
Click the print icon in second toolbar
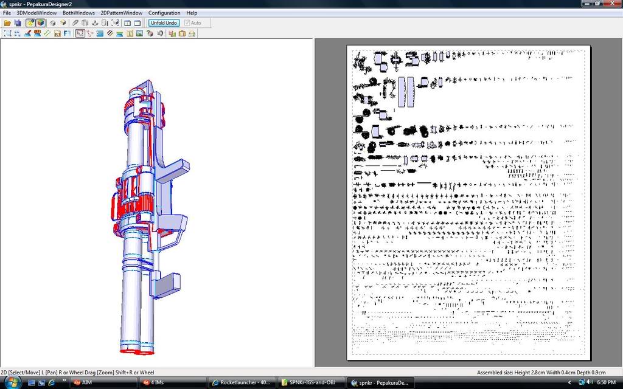point(192,33)
